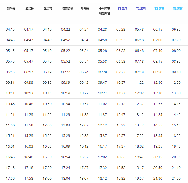Click the 18:35 T2 출발 time
This screenshot has height=183, width=188.
pos(158,136)
